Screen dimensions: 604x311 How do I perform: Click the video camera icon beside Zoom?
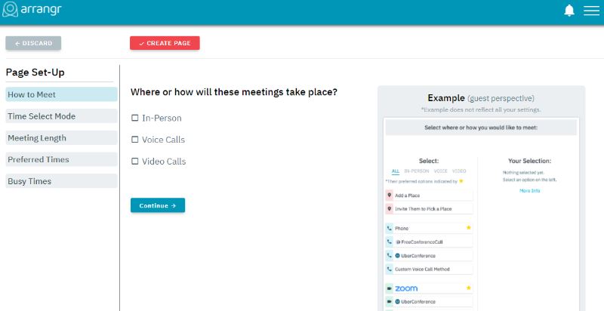coord(389,288)
